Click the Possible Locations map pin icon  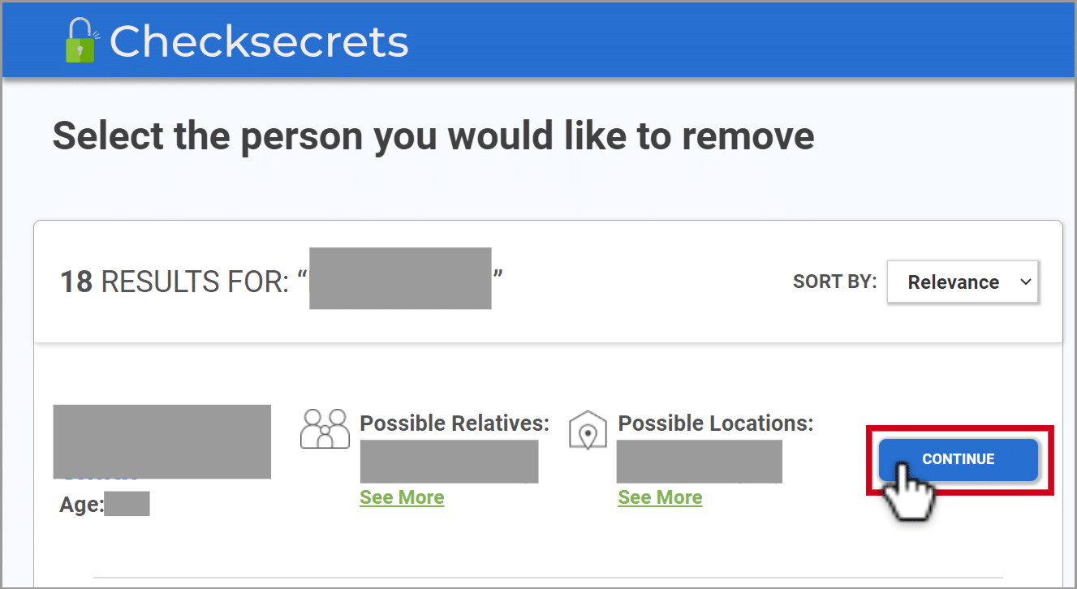coord(588,429)
